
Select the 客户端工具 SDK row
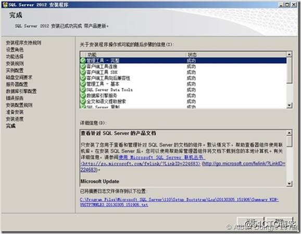tap(183, 72)
